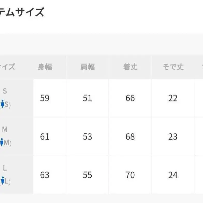203x203 pixels.
Task: Click the アイテムサイズ section heading
Action: (22, 12)
